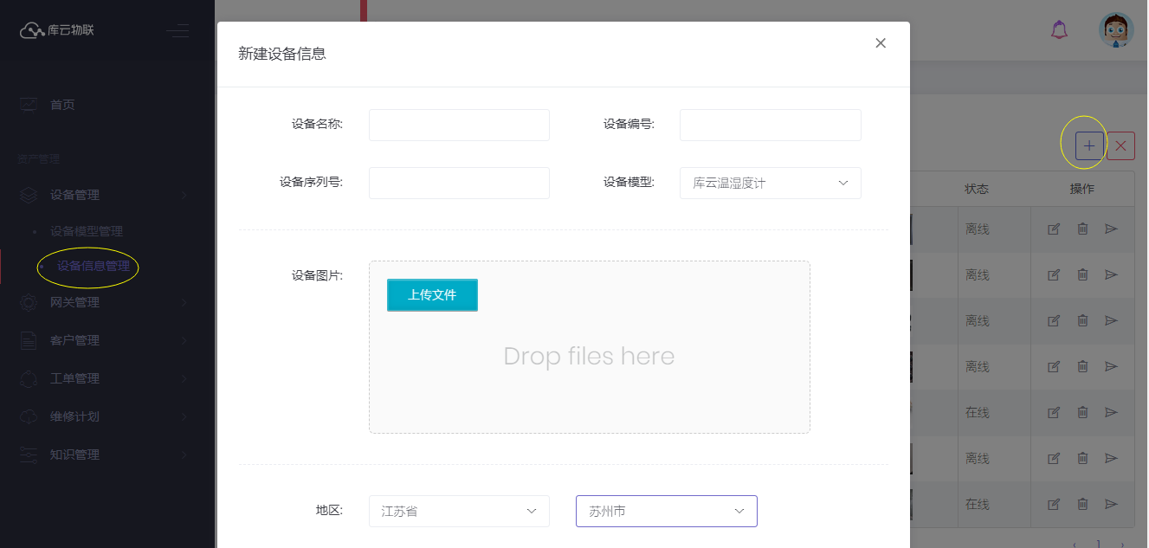Open the 设备模型 dropdown
Screen dimensions: 1149x548
tap(770, 183)
